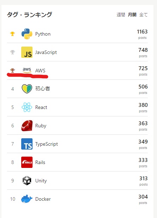The width and height of the screenshot is (157, 218).
Task: Click the gold trophy next to Python
Action: click(x=12, y=34)
